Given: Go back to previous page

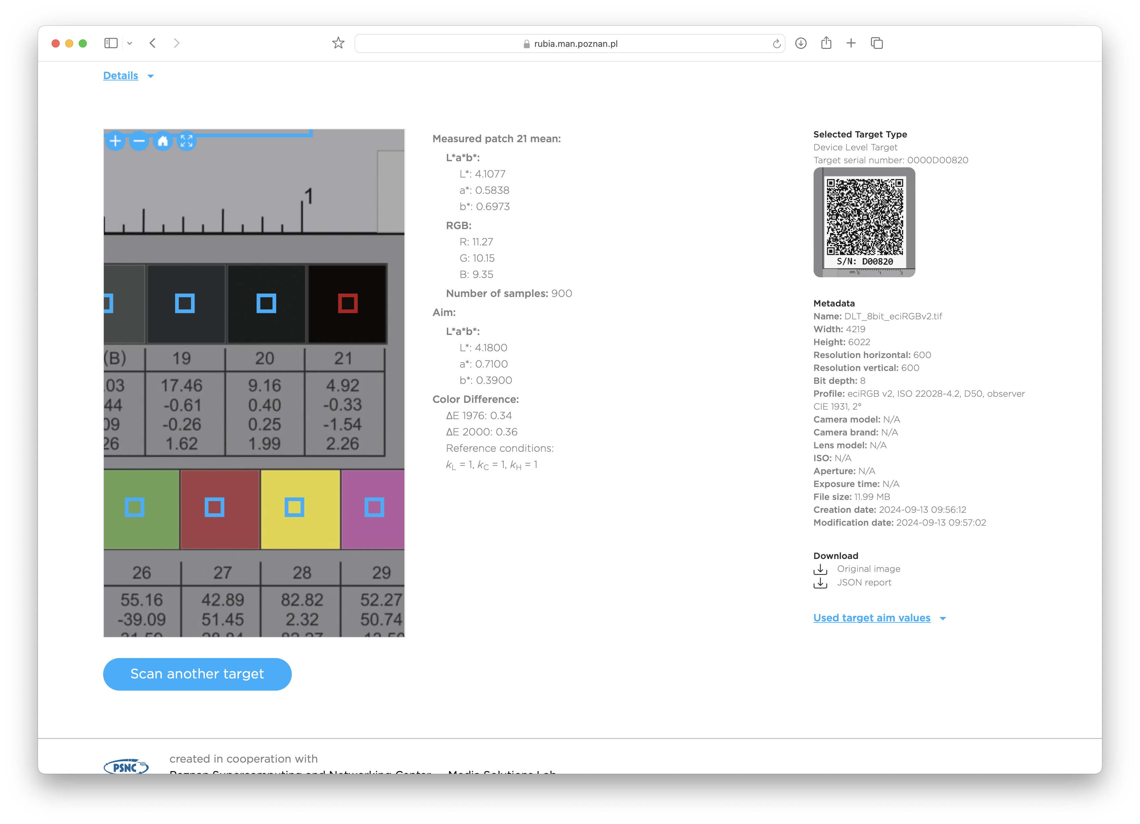Looking at the screenshot, I should pyautogui.click(x=153, y=43).
